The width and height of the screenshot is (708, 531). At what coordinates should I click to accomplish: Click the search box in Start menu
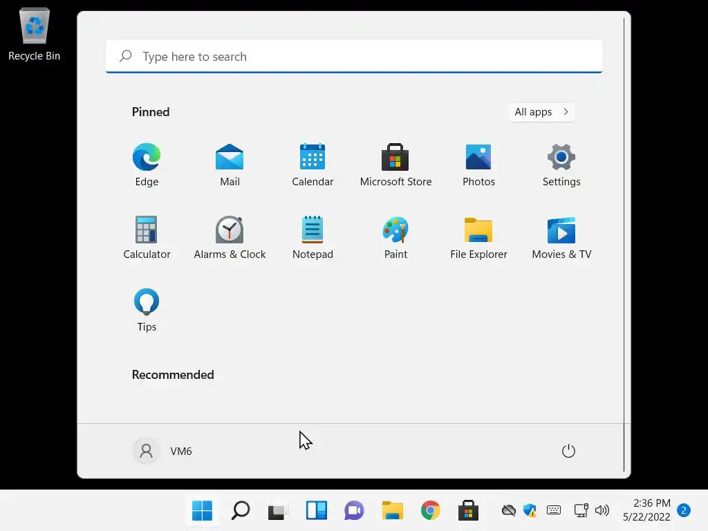(354, 56)
